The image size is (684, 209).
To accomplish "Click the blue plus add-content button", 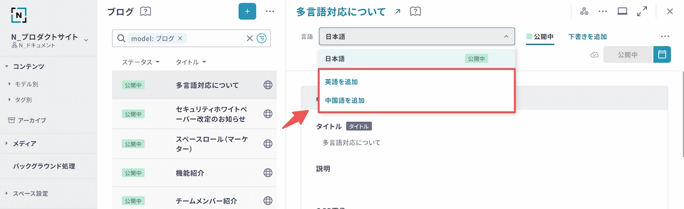I will point(247,11).
